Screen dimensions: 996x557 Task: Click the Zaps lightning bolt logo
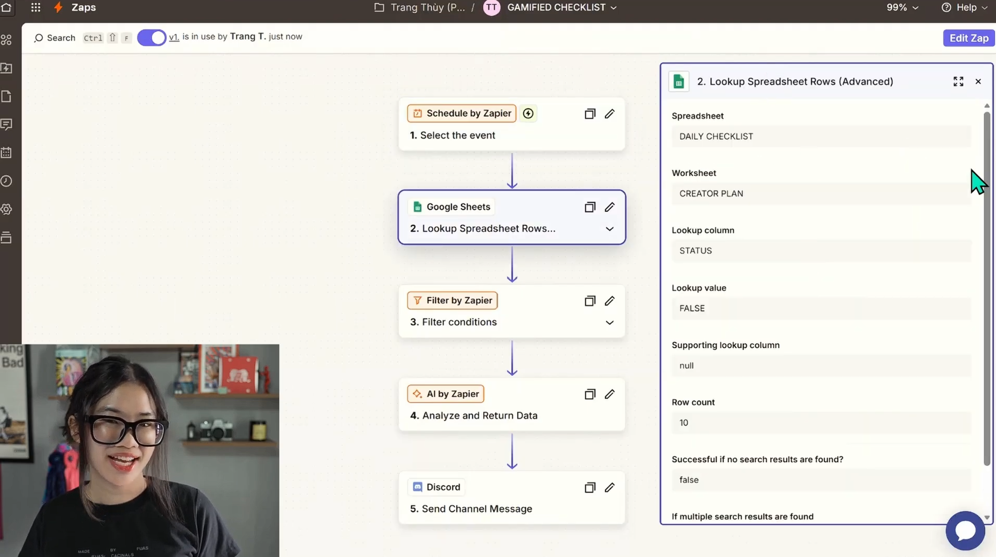[58, 7]
